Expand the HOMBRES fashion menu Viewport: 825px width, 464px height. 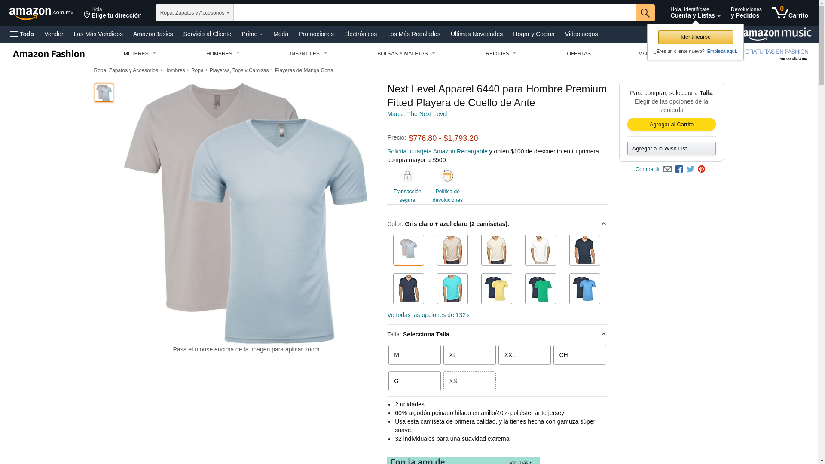point(223,54)
